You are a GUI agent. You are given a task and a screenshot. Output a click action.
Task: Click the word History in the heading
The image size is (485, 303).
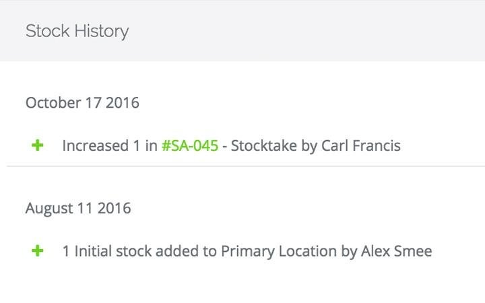(x=100, y=31)
